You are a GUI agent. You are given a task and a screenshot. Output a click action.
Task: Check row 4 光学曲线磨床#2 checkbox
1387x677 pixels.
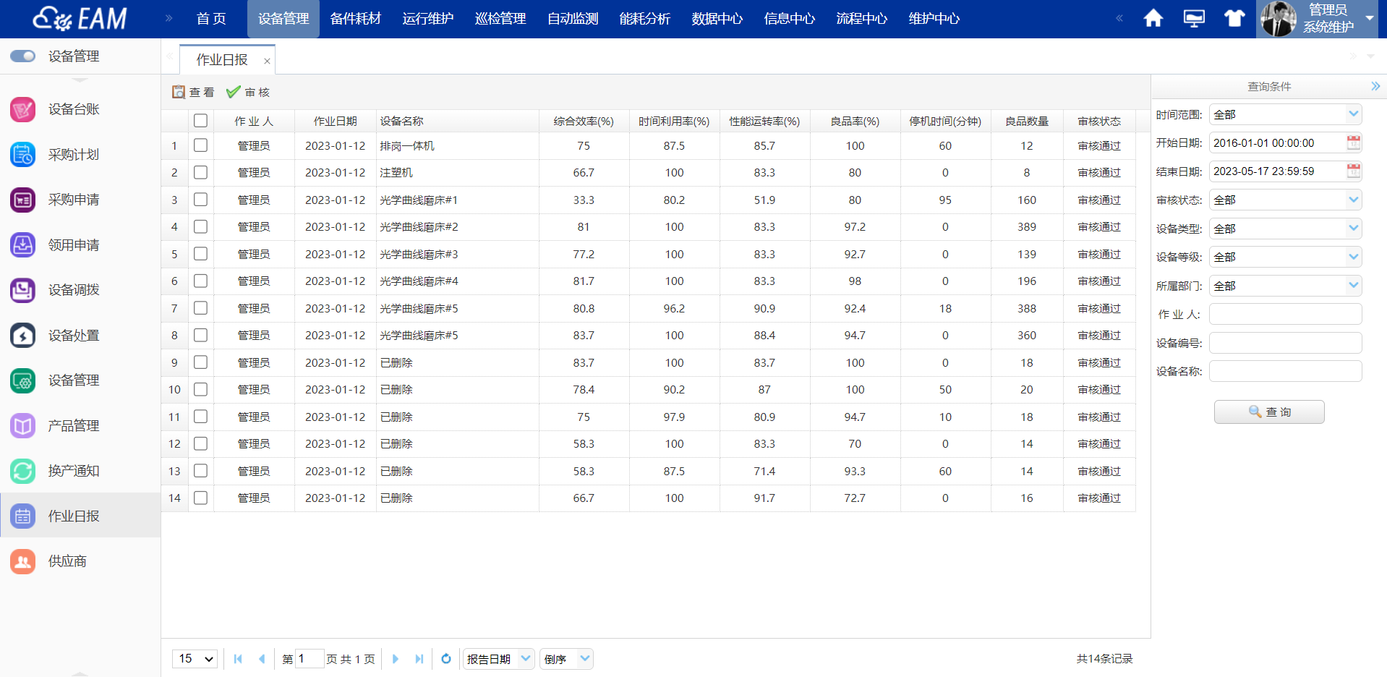[x=201, y=226]
